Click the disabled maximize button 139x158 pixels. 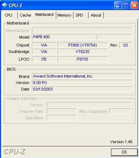[126, 5]
